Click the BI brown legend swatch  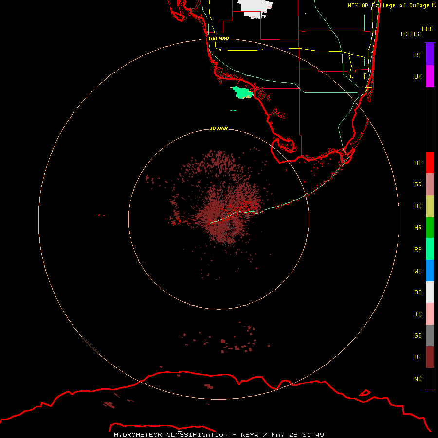pyautogui.click(x=430, y=357)
